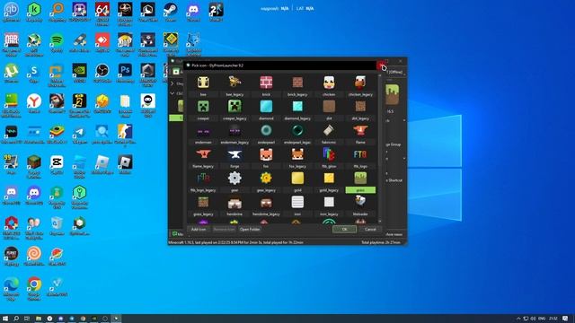This screenshot has width=575, height=323.
Task: Close the Pick icon dialog
Action: (381, 65)
